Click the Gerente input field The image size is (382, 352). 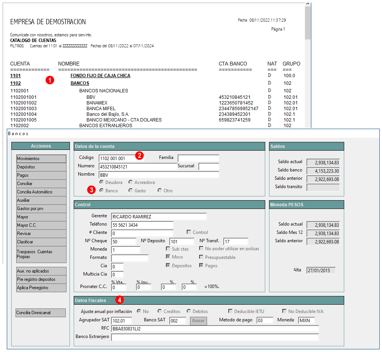[159, 216]
